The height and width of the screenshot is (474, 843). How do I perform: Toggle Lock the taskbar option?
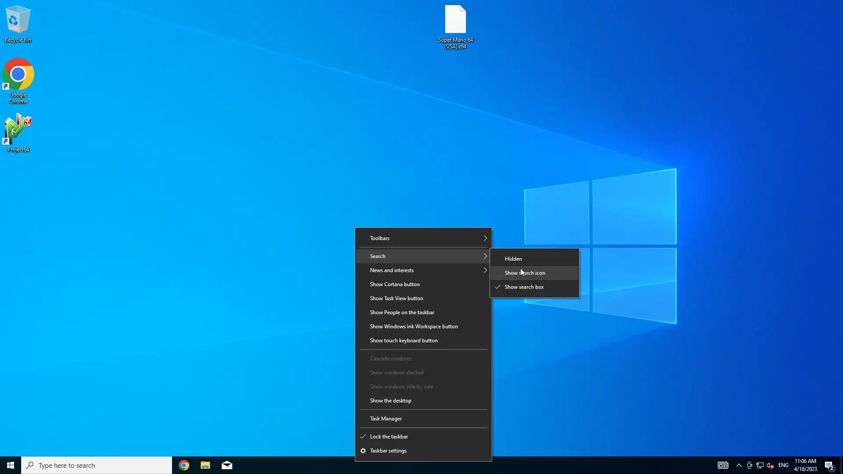[x=389, y=437]
